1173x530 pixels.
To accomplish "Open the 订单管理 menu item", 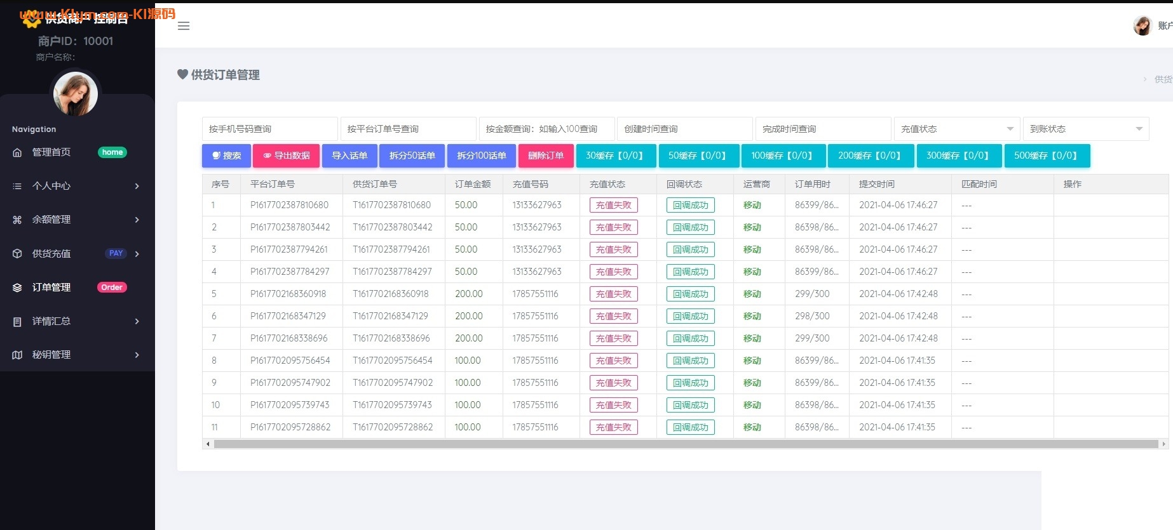I will click(x=52, y=288).
